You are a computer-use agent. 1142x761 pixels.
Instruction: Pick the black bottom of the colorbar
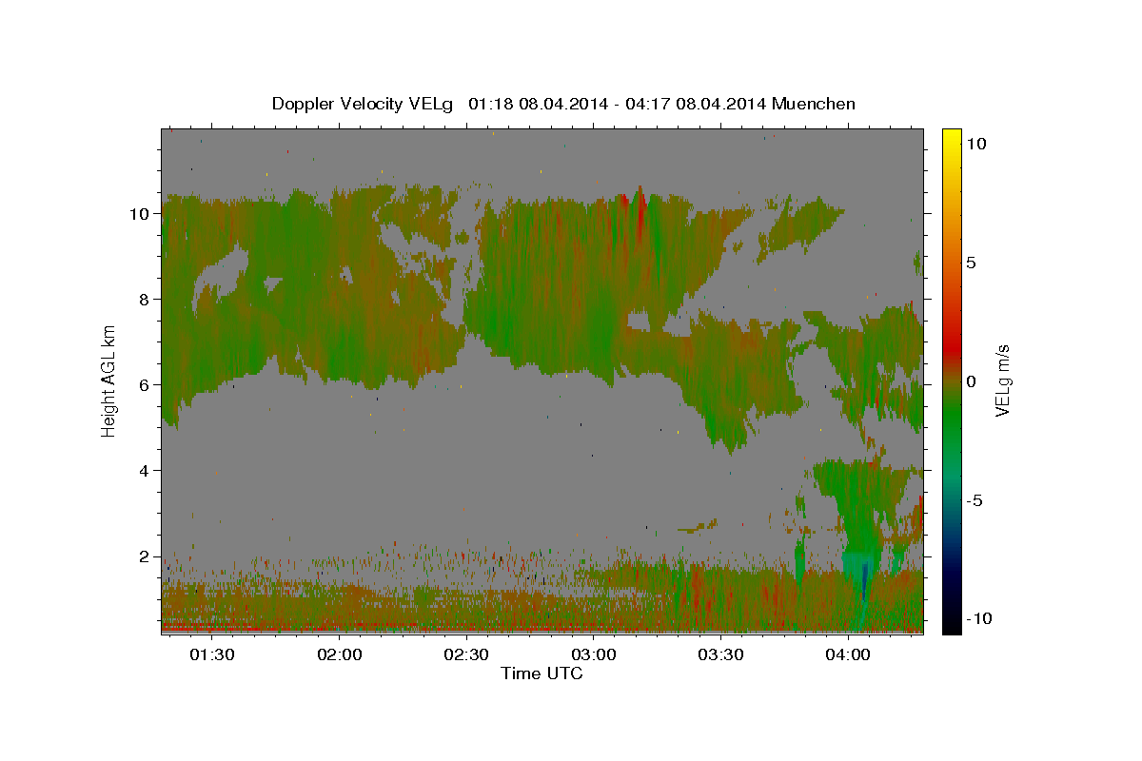click(951, 624)
